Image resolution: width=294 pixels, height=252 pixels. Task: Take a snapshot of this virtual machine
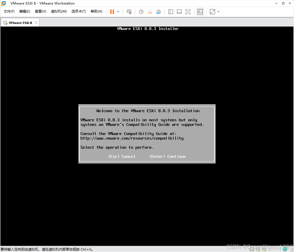[141, 12]
